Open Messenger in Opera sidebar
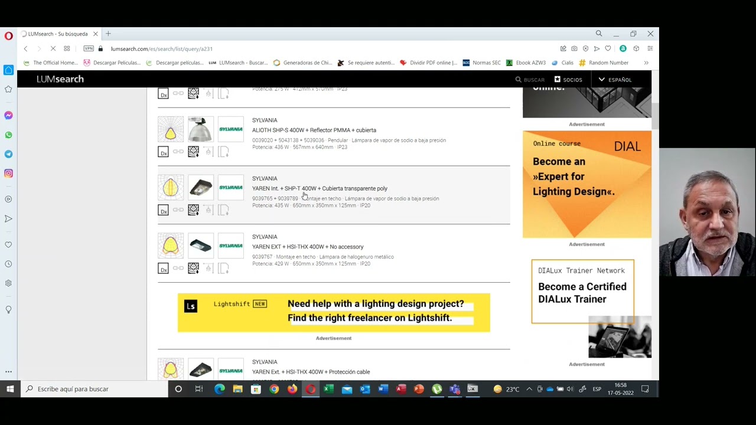The image size is (756, 425). click(8, 115)
